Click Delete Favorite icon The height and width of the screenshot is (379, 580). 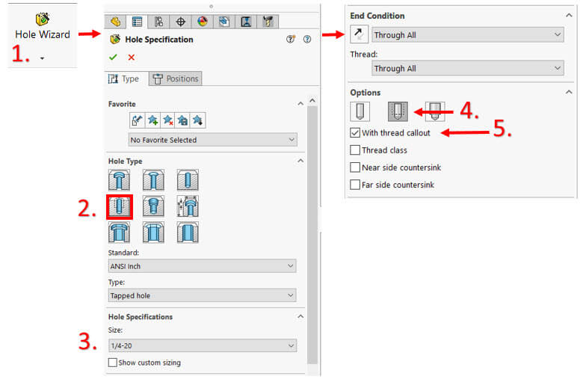167,120
